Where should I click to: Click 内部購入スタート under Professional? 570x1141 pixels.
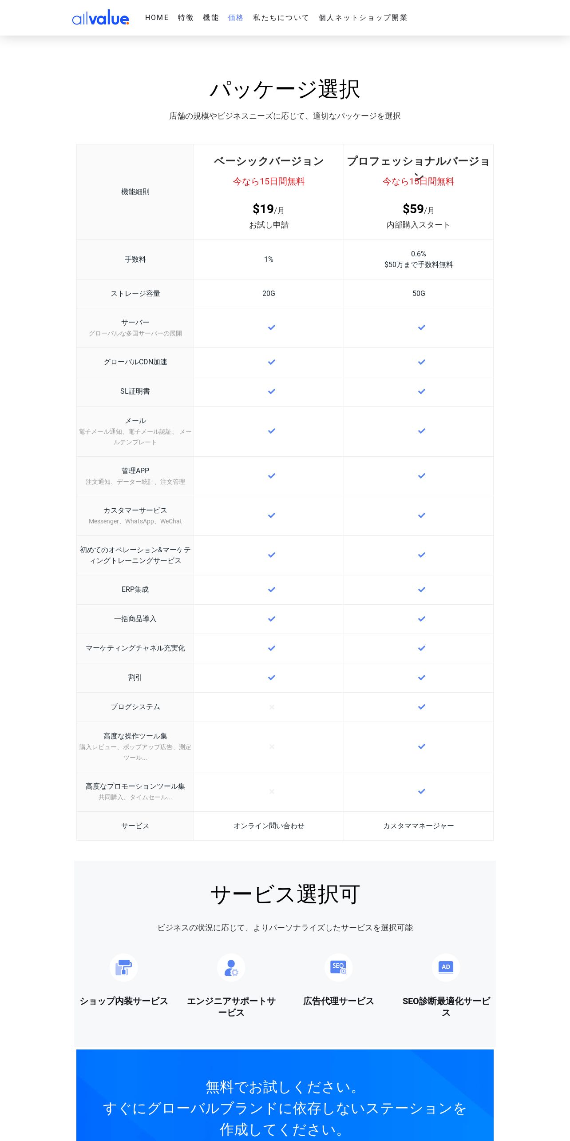pos(418,225)
